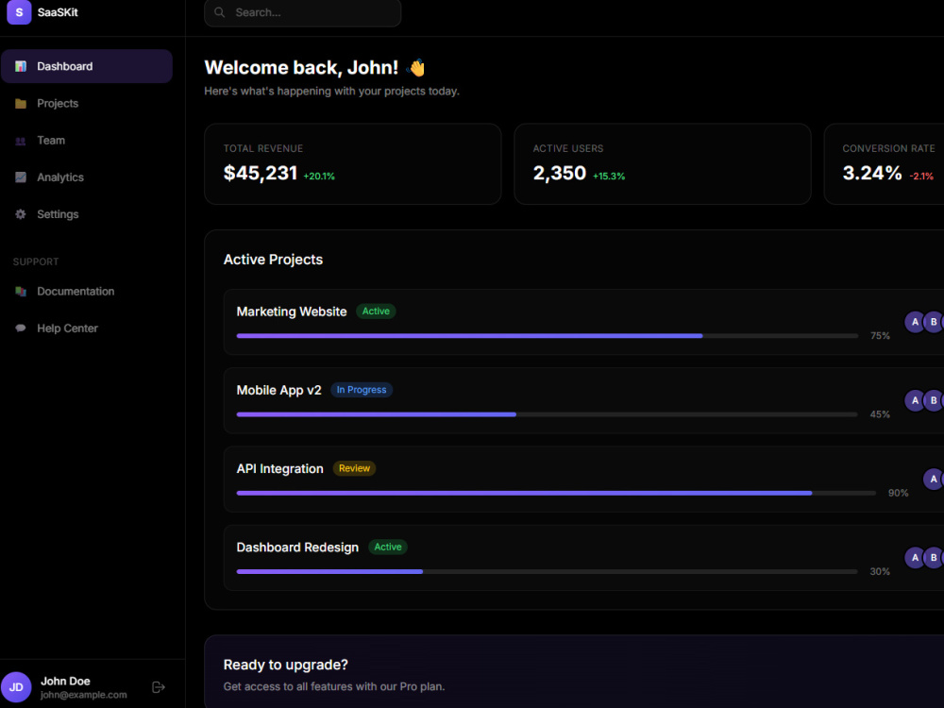Click the +20.1% revenue change
Image resolution: width=944 pixels, height=708 pixels.
pos(319,177)
